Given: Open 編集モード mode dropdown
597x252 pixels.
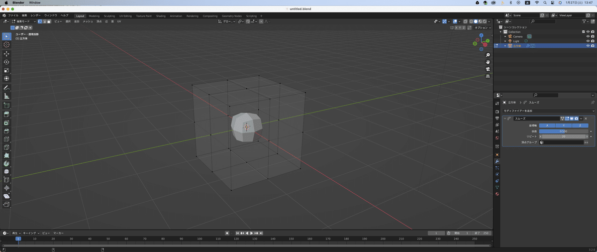Looking at the screenshot, I should pos(24,21).
